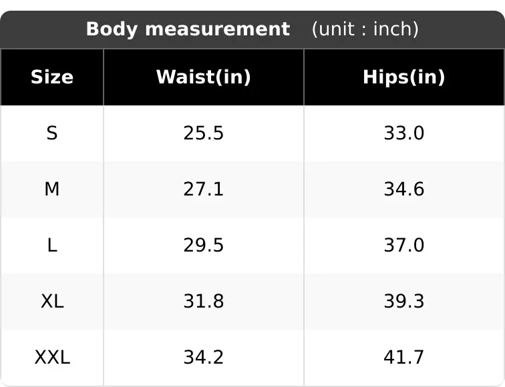Select hips value 41.7
This screenshot has width=505, height=387.
click(404, 358)
